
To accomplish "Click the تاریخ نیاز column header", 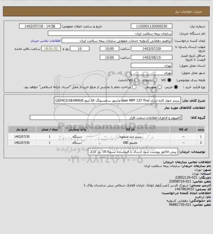I will [x=22, y=129].
